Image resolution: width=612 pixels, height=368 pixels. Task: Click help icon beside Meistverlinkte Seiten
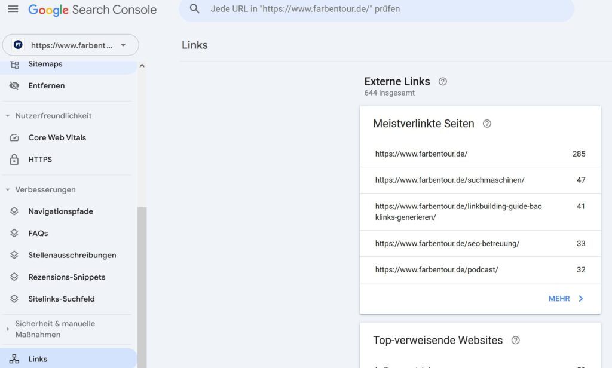486,124
